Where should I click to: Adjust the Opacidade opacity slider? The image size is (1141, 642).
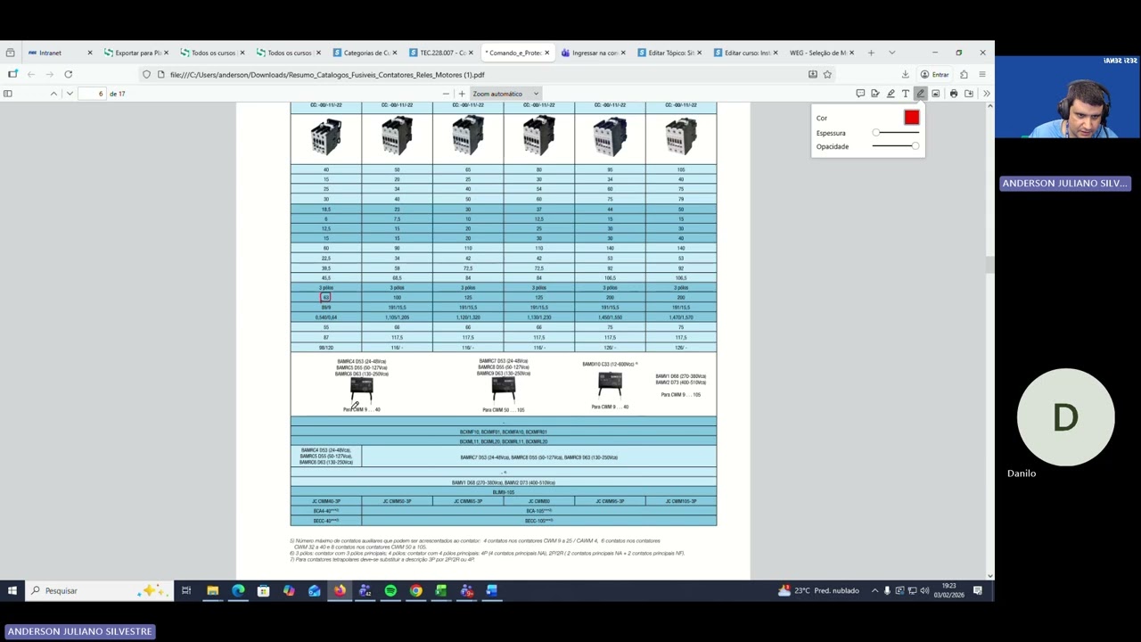click(x=896, y=146)
